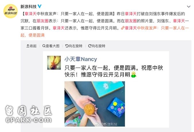Open the 朋友圈 link before 表示

(x=42, y=21)
